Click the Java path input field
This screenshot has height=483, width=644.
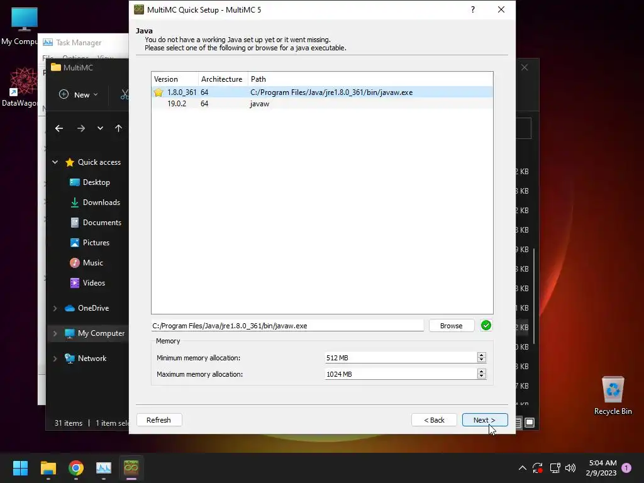287,326
